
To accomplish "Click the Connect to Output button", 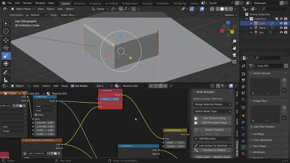I will pyautogui.click(x=213, y=150).
